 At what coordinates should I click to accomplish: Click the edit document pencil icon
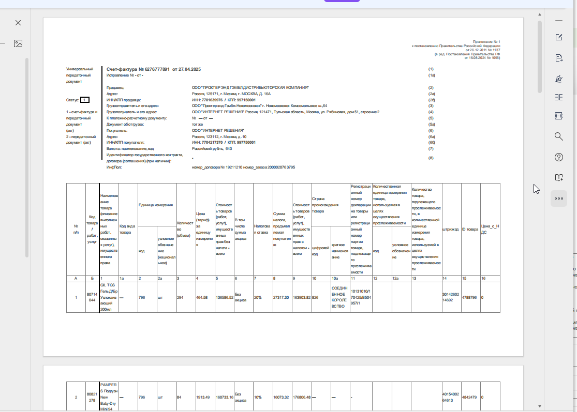[558, 37]
